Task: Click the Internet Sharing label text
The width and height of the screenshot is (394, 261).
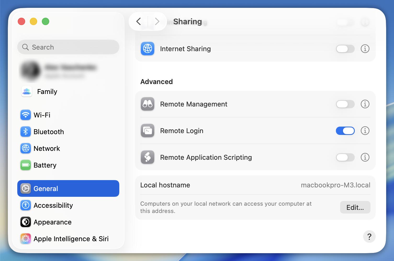Action: pyautogui.click(x=185, y=49)
